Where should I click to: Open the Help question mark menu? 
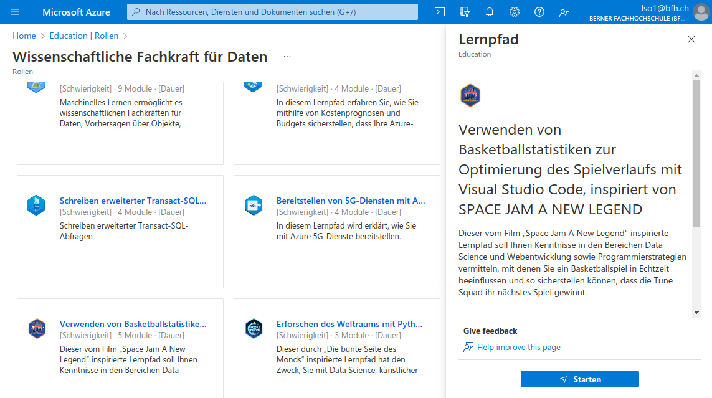pyautogui.click(x=539, y=12)
